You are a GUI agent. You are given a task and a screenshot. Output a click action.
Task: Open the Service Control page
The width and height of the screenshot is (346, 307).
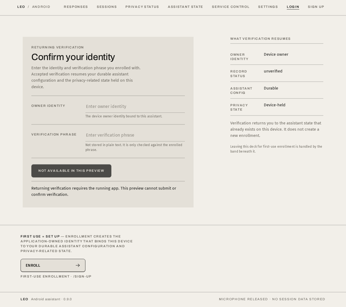pyautogui.click(x=231, y=7)
